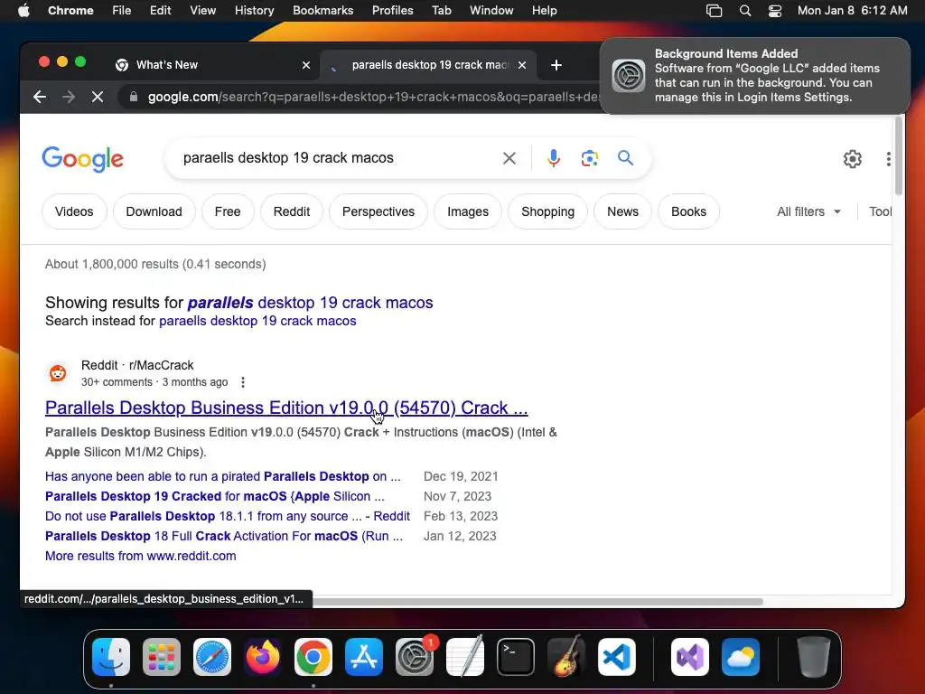Open the Apple menu
Image resolution: width=925 pixels, height=694 pixels.
(23, 11)
